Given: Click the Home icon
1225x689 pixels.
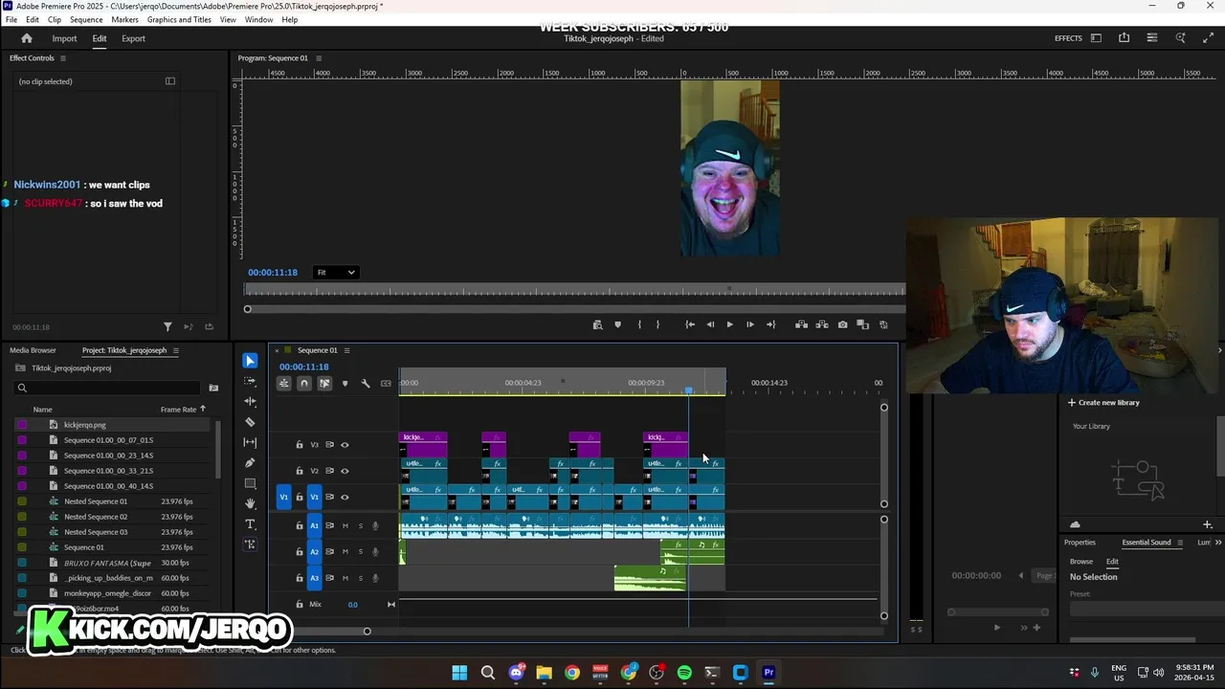Looking at the screenshot, I should pyautogui.click(x=27, y=38).
